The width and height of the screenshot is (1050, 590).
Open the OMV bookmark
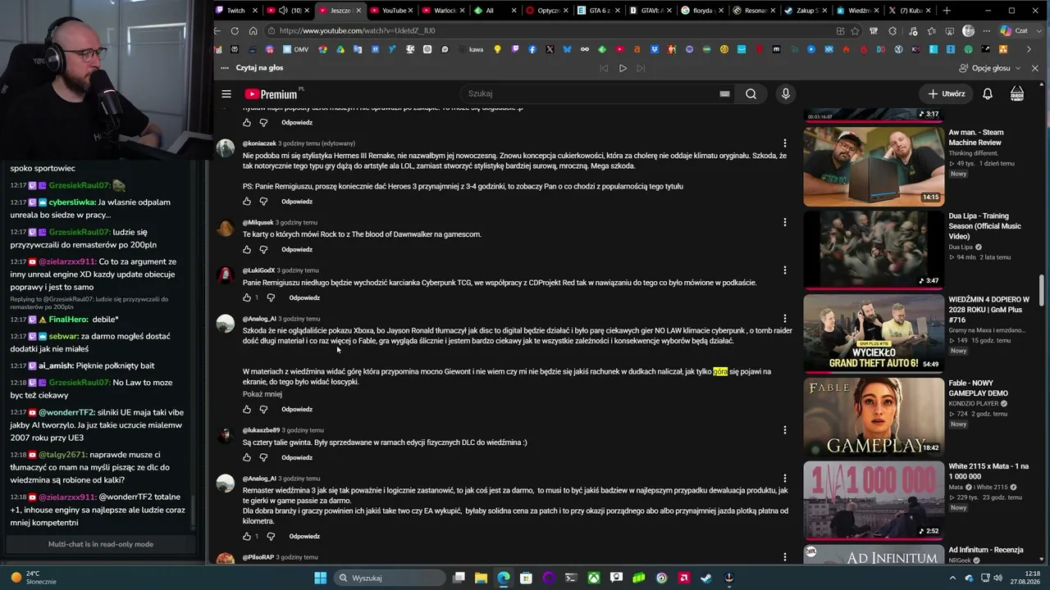pos(295,49)
